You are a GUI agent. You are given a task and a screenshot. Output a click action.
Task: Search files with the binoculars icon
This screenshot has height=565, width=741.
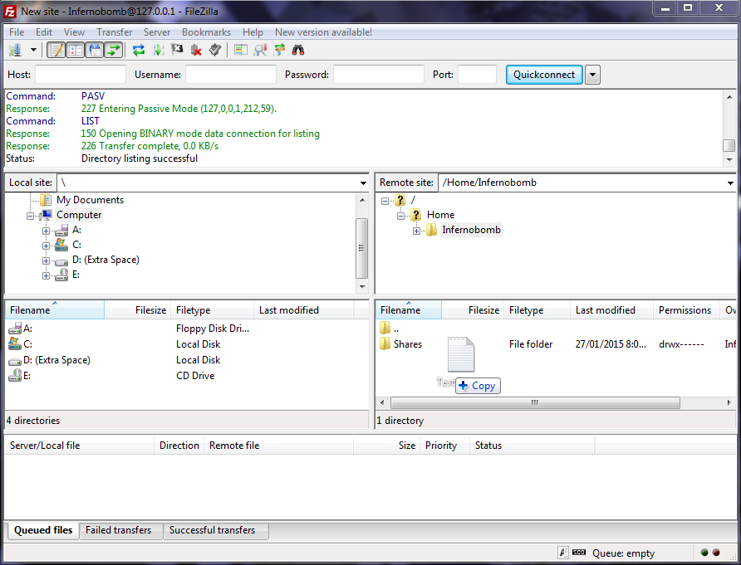pos(297,50)
